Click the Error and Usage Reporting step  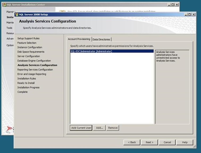(x=32, y=74)
